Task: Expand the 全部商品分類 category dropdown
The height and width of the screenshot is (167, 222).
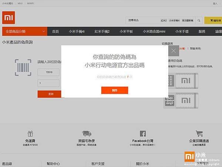Action: pyautogui.click(x=25, y=31)
